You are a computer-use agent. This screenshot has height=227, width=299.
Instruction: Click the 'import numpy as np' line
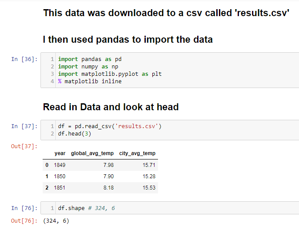coord(88,67)
